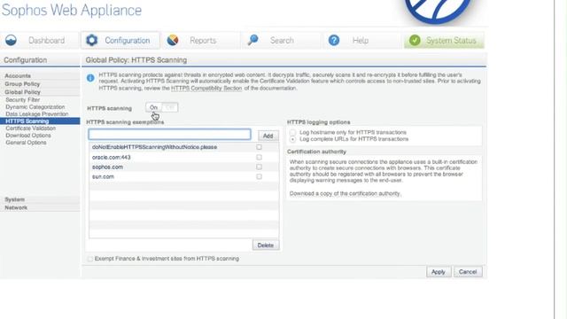Click the Help question mark icon
The height and width of the screenshot is (319, 567).
(x=334, y=40)
